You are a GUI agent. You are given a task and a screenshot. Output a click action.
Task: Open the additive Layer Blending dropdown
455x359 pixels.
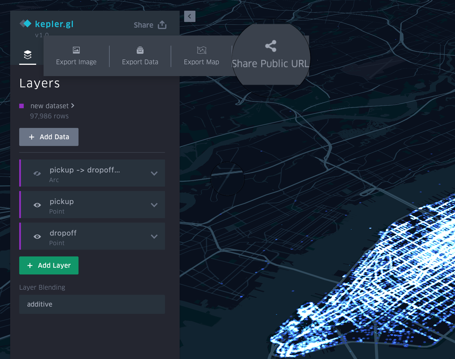[92, 304]
